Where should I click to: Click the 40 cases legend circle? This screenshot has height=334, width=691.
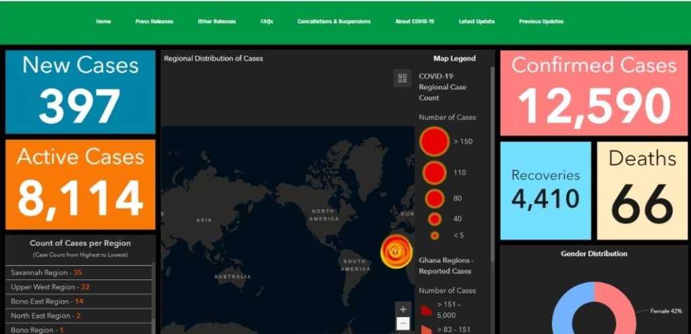(435, 219)
